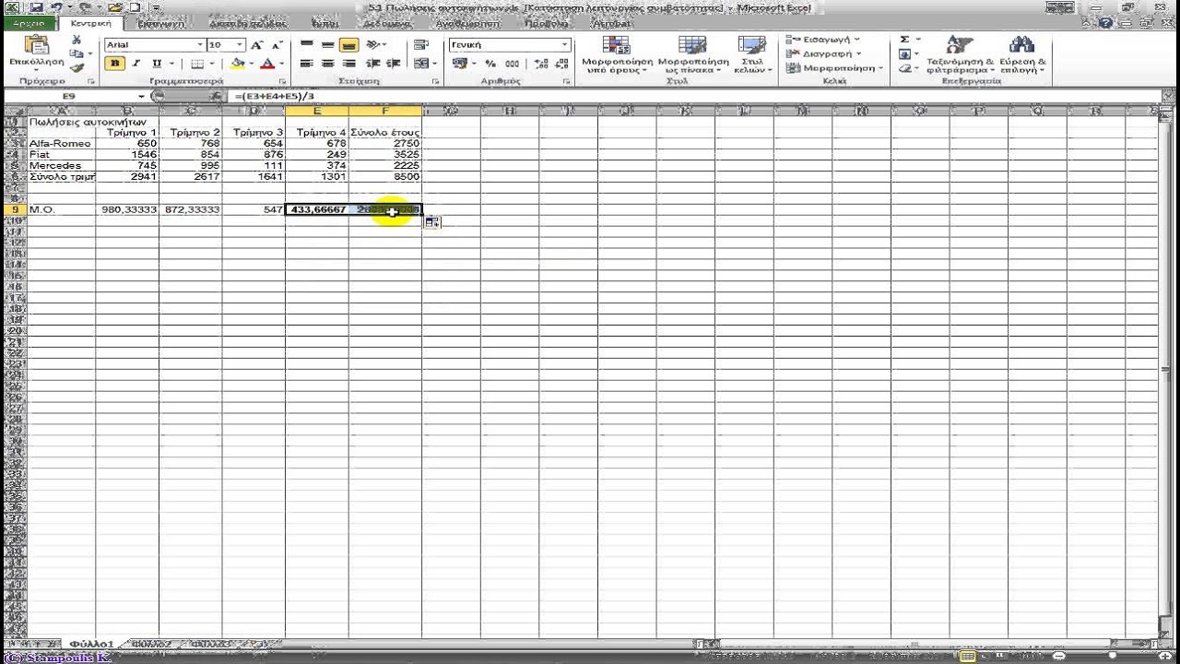Screen dimensions: 1180x664
Task: Select cell with M.O. label
Action: pos(62,210)
